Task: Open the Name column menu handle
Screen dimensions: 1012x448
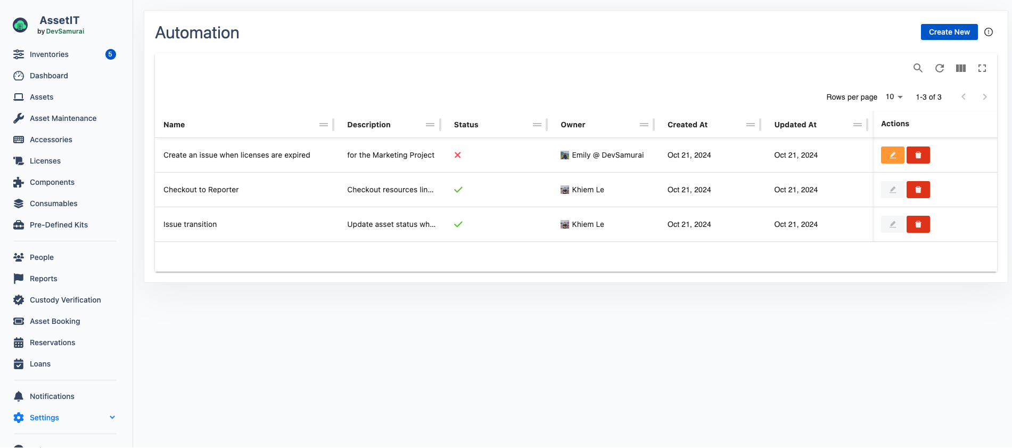Action: point(323,125)
